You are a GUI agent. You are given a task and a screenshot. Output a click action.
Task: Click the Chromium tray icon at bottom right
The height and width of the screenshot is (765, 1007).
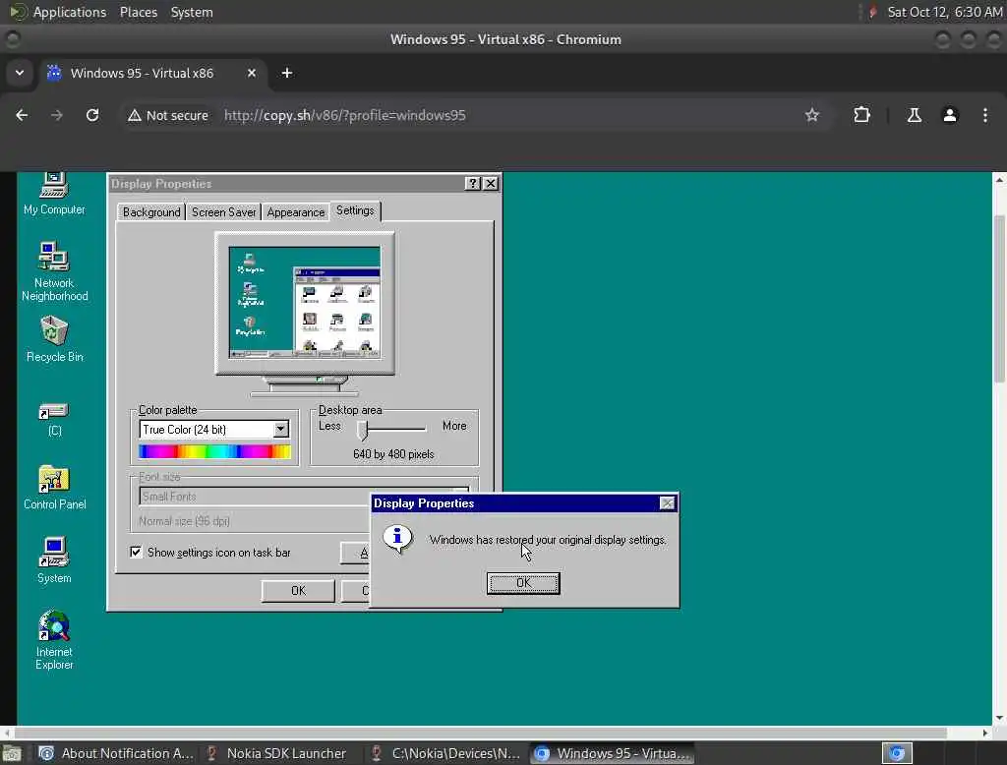pos(897,753)
